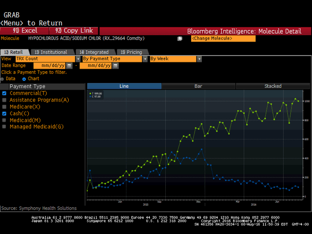Expand the By Payment Type dropdown arrow
This screenshot has width=312, height=234.
click(x=145, y=59)
